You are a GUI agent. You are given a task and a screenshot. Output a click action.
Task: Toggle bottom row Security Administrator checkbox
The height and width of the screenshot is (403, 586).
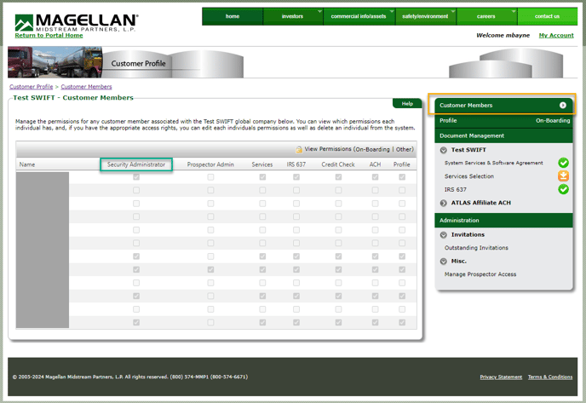coord(136,323)
